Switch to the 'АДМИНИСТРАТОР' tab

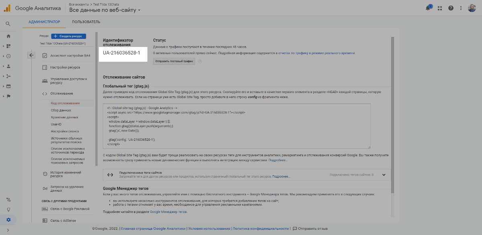[44, 22]
